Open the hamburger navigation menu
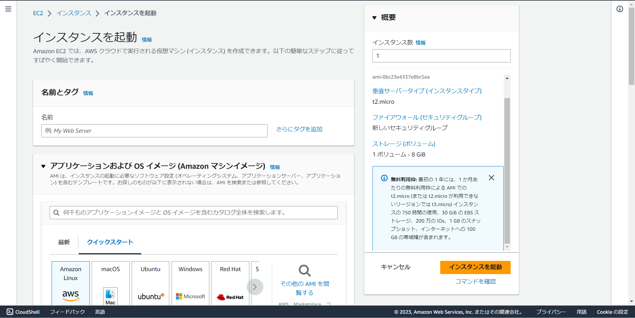 click(x=8, y=9)
